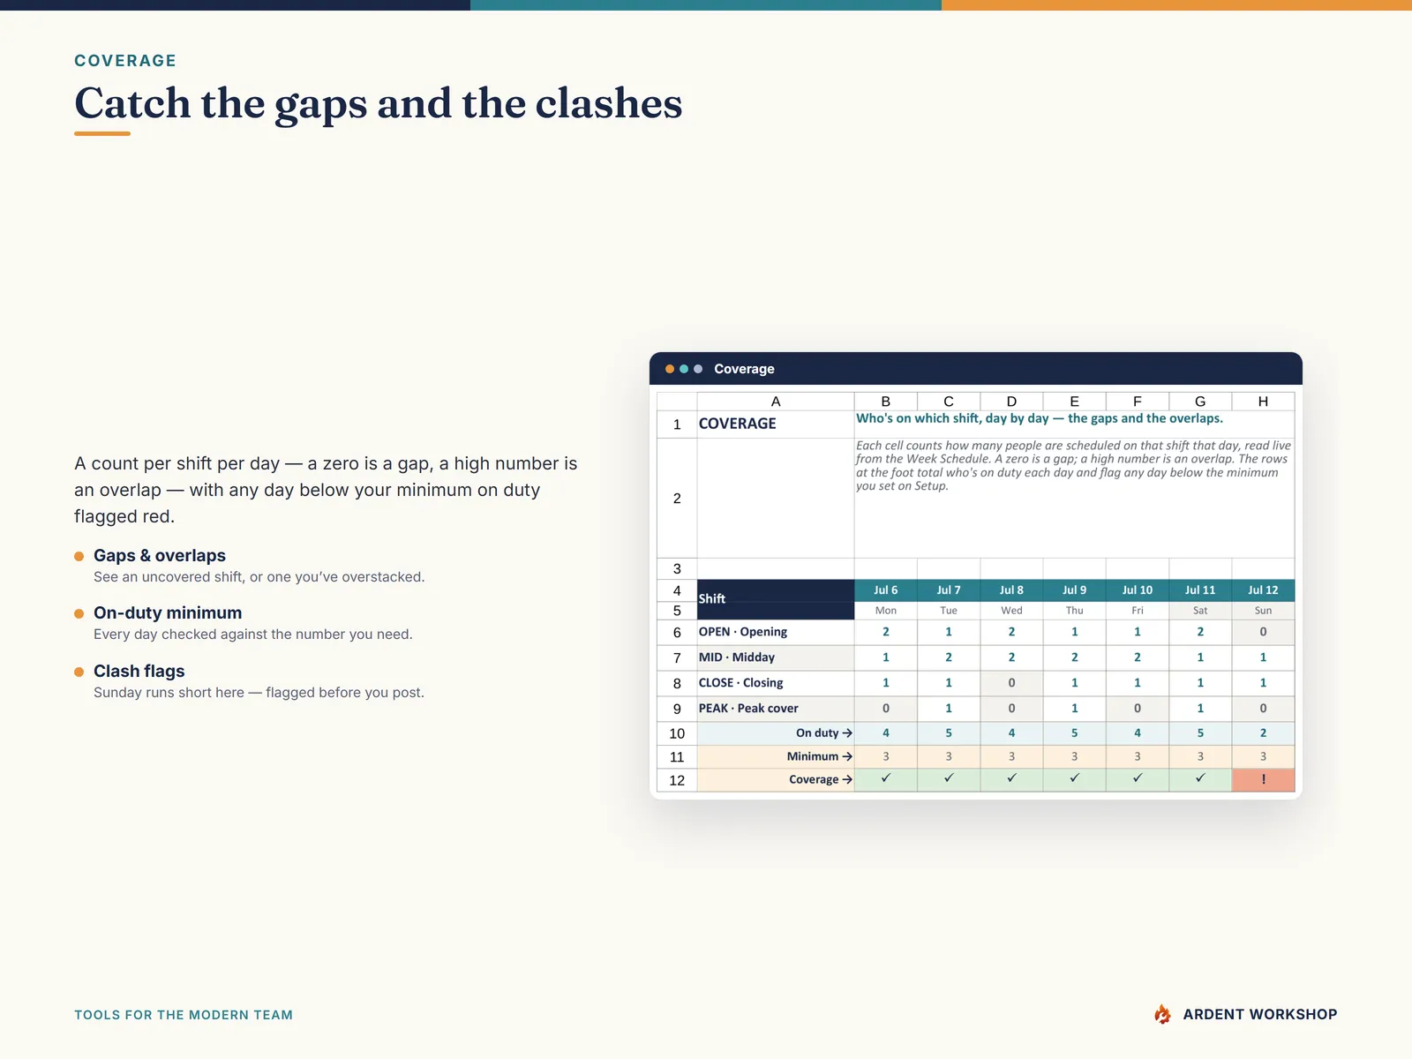Click the Gaps & overlaps bullet heading
The image size is (1412, 1059).
(x=160, y=556)
